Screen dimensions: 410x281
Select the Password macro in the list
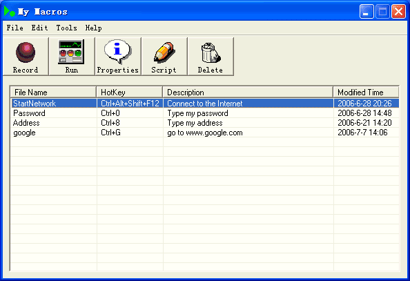pyautogui.click(x=205, y=113)
